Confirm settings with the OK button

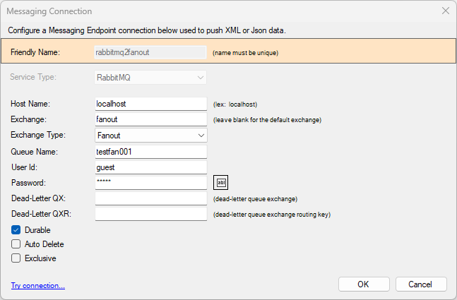click(x=364, y=284)
